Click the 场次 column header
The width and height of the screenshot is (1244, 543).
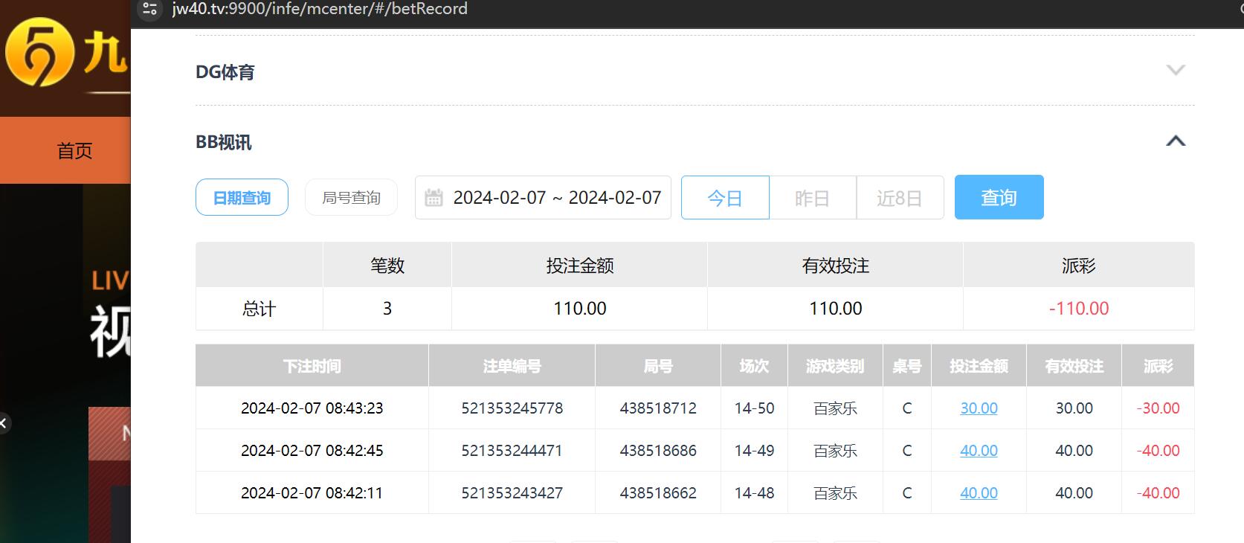pos(754,366)
